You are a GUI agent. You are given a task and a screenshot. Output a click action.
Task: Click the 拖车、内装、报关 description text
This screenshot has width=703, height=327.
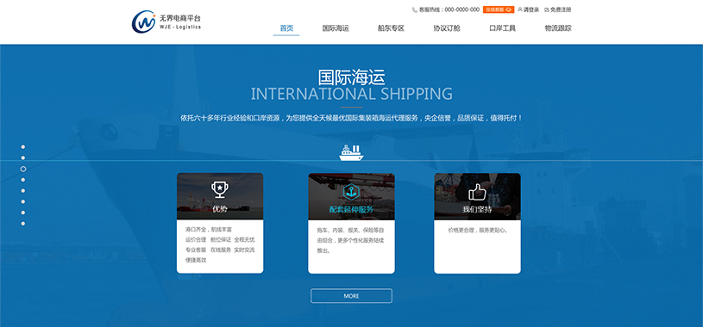click(x=350, y=240)
